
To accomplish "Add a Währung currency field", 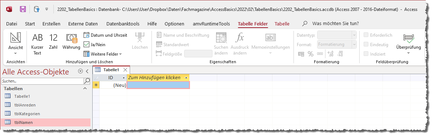I will pos(71,41).
